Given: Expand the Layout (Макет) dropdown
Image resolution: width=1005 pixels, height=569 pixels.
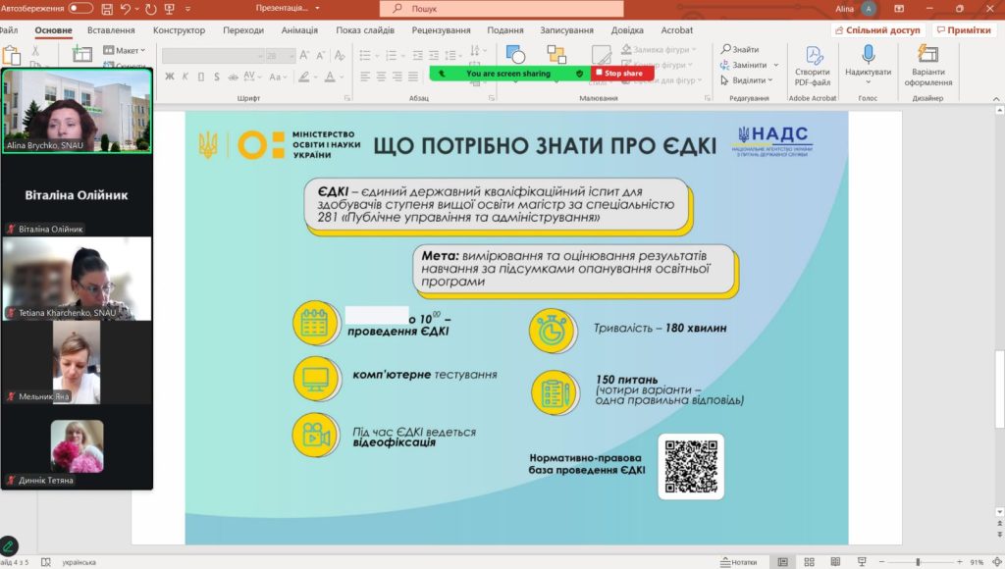Looking at the screenshot, I should click(130, 50).
